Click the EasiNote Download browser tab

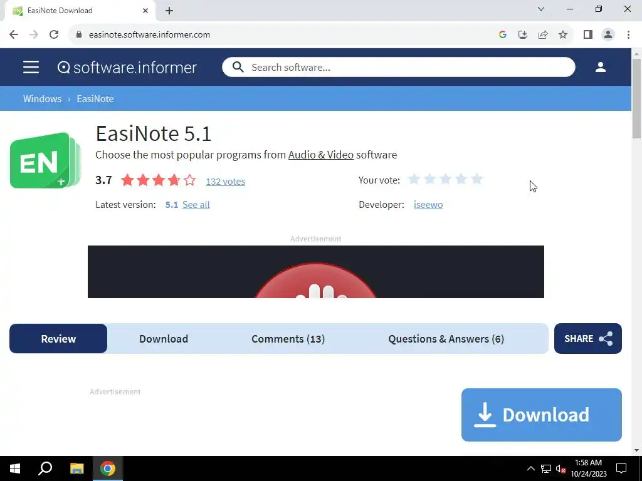80,11
